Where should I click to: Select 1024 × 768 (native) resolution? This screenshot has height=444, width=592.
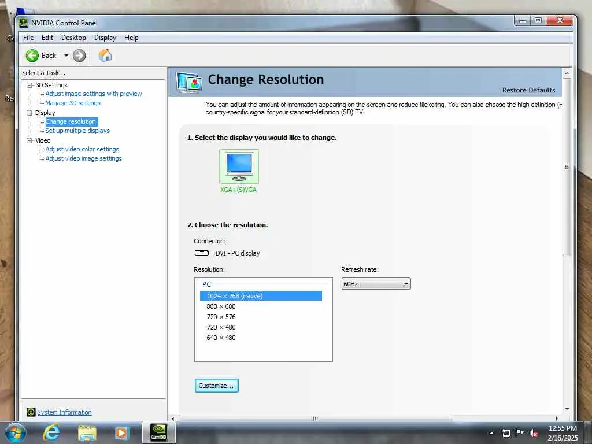[x=261, y=296]
